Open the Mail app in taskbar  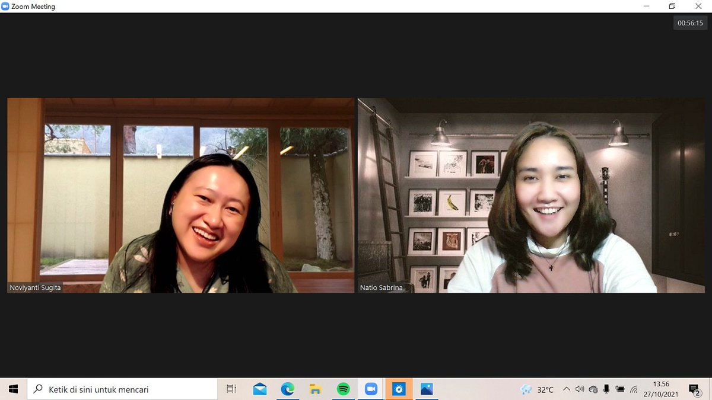click(x=259, y=389)
